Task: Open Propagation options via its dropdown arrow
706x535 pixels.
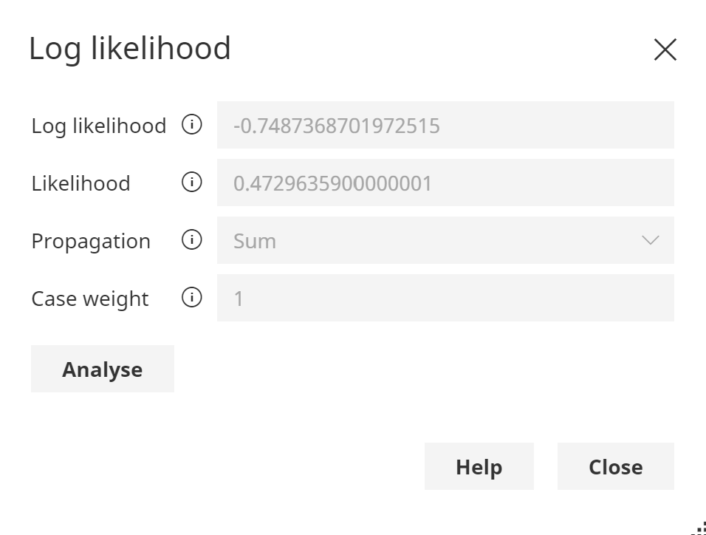Action: pos(649,240)
